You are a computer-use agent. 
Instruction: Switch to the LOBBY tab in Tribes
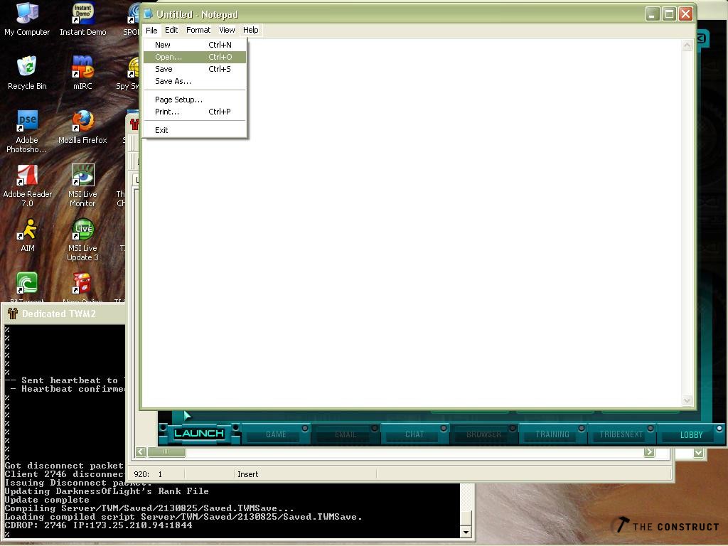click(691, 434)
